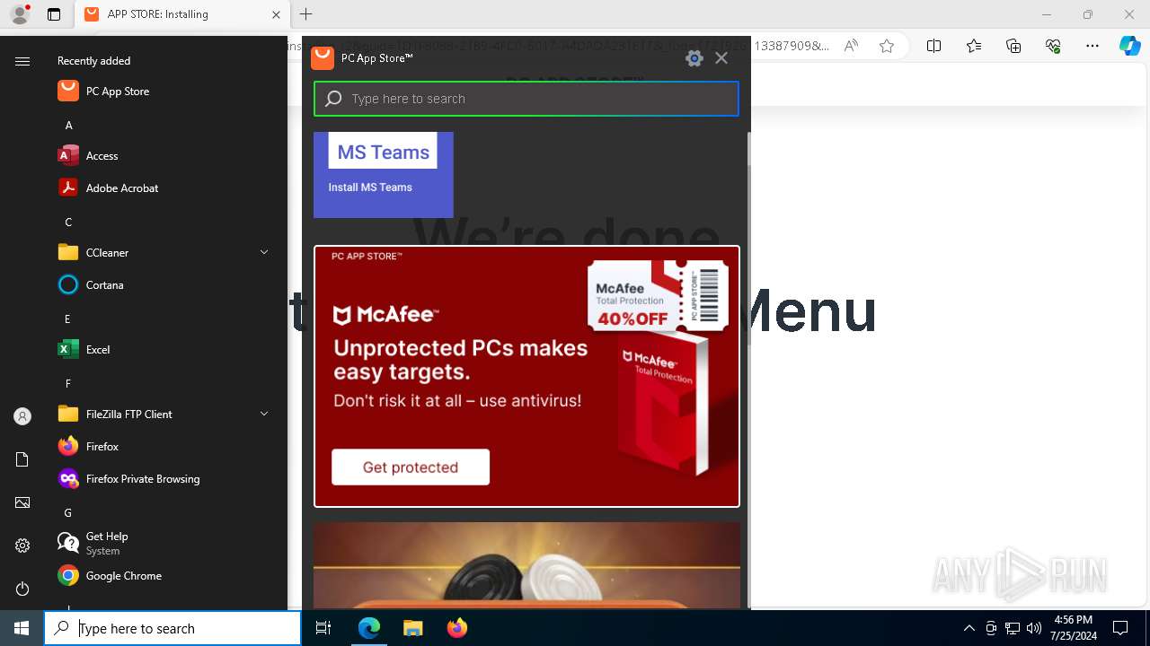Open notification center on taskbar
This screenshot has height=646, width=1150.
point(1120,628)
